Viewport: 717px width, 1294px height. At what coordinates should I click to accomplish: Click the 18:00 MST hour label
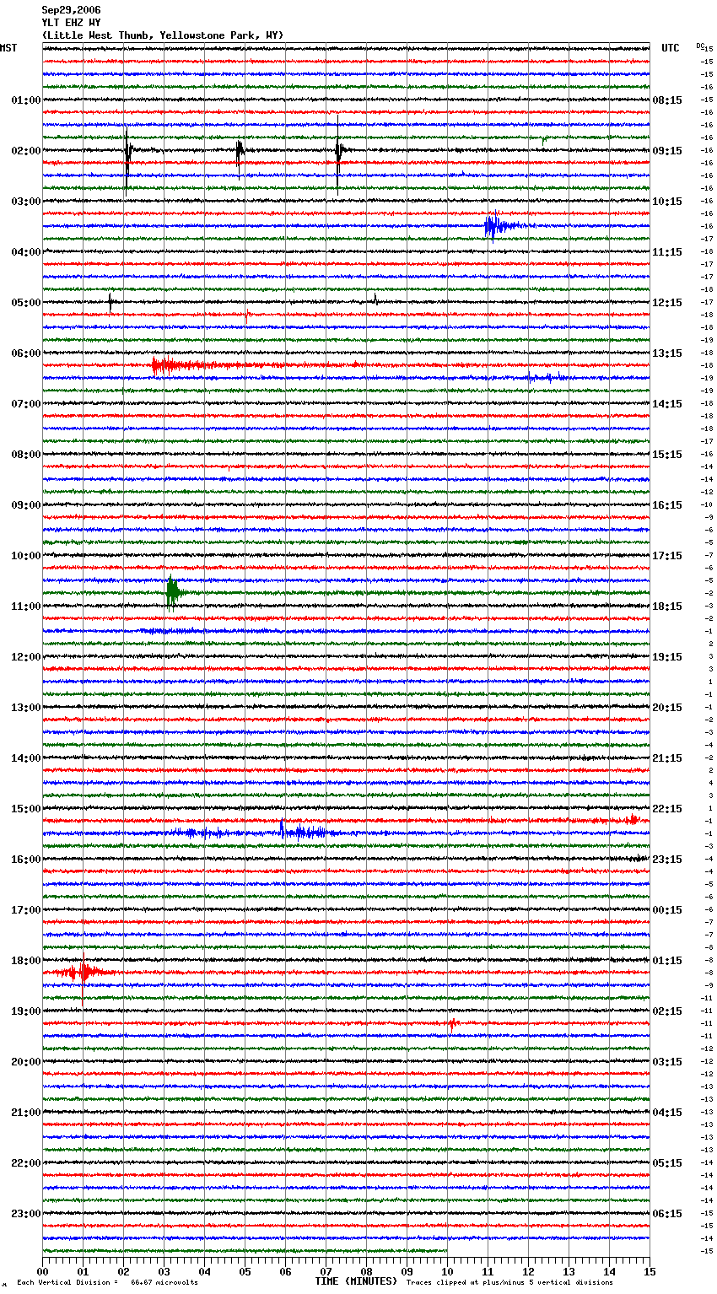tap(26, 961)
